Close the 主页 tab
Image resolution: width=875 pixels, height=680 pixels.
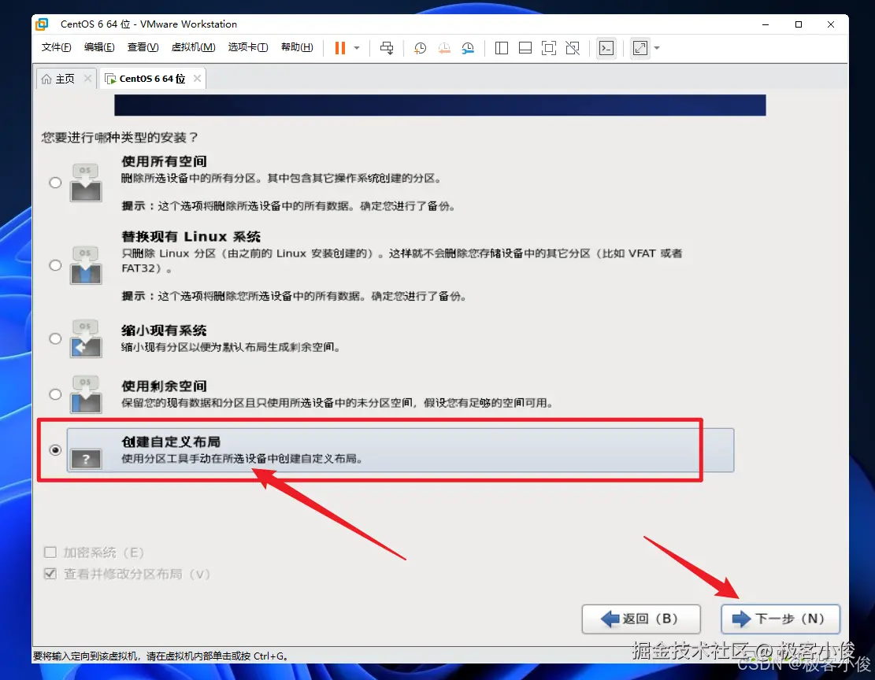click(x=87, y=78)
